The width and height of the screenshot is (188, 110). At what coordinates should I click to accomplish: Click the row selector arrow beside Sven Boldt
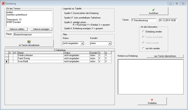(7, 61)
